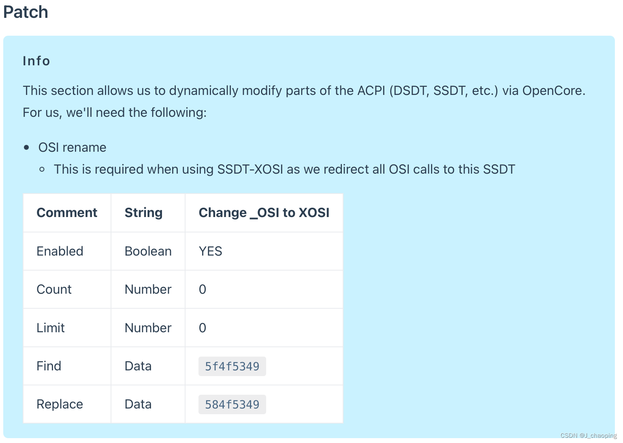623x443 pixels.
Task: Click the Info title in callout
Action: coord(36,61)
